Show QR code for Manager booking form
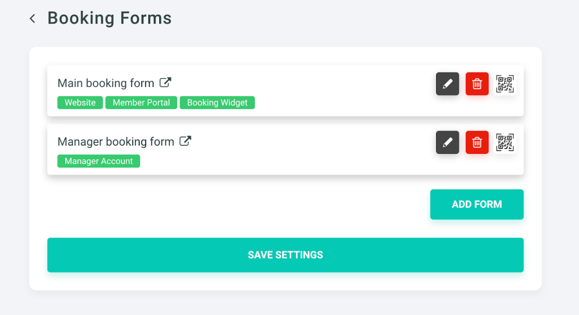 (x=505, y=142)
